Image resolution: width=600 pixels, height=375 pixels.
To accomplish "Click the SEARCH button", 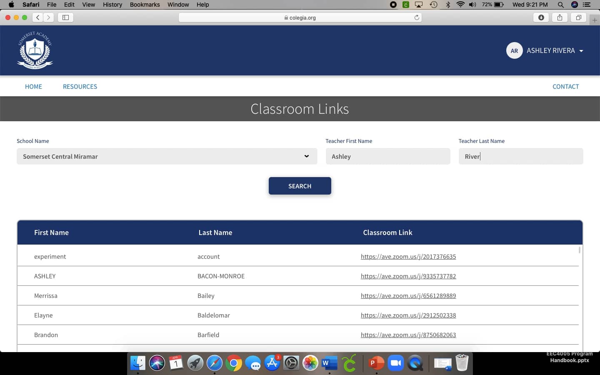I will click(300, 186).
